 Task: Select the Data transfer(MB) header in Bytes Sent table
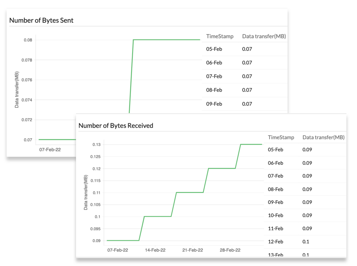click(x=264, y=36)
